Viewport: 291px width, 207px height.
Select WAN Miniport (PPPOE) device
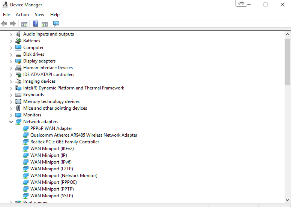(54, 182)
